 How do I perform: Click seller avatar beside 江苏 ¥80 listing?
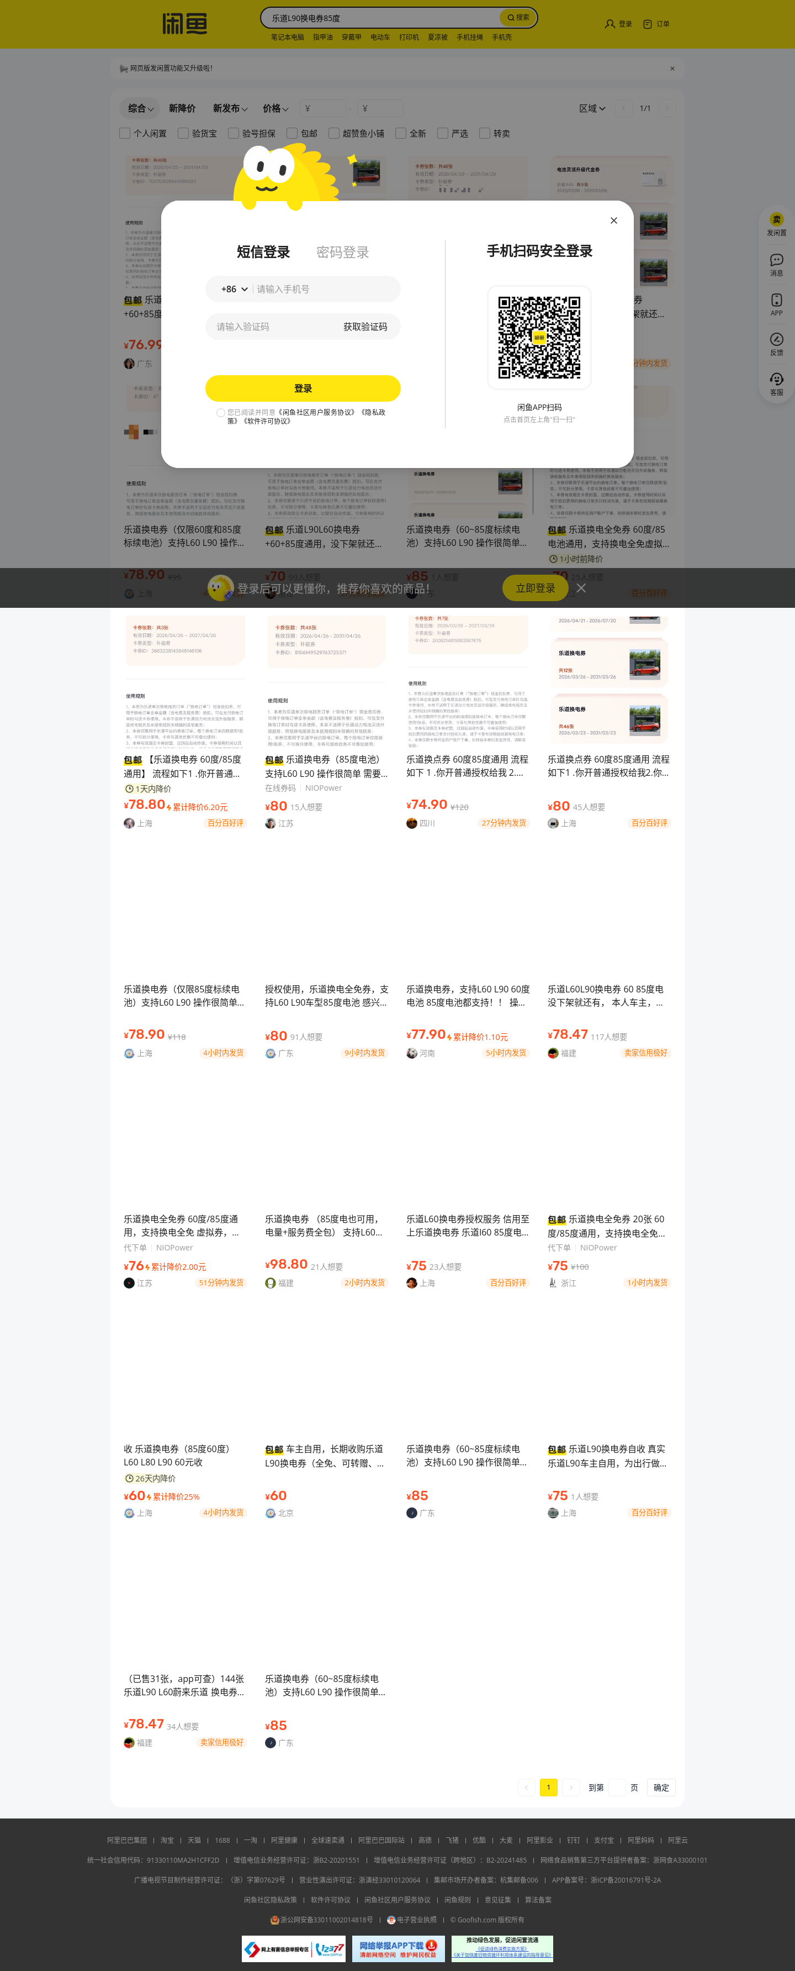pyautogui.click(x=270, y=823)
